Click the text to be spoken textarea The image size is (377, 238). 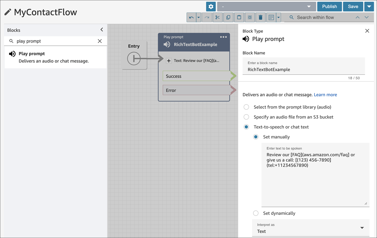click(315, 175)
